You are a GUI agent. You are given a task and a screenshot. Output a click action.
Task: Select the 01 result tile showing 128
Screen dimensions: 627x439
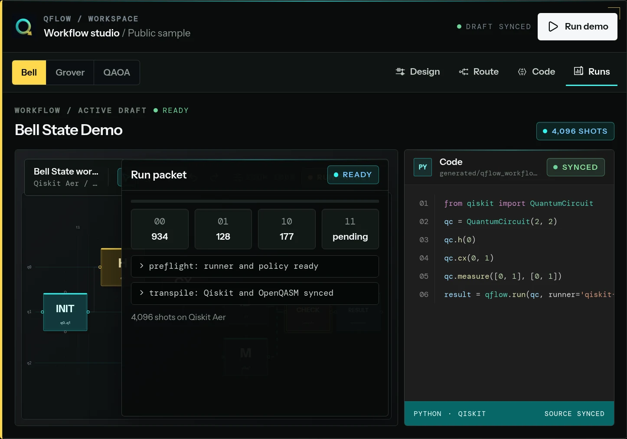coord(223,229)
